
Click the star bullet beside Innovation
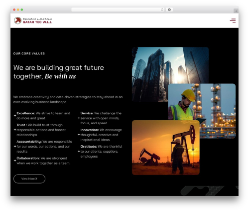point(79,135)
